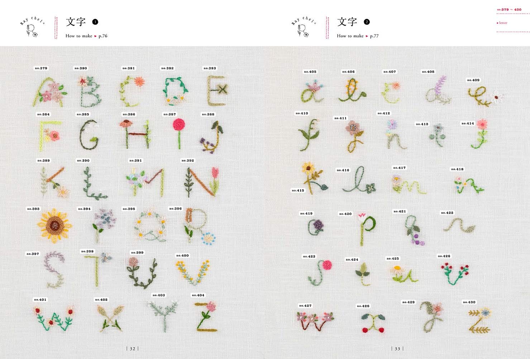Click the Ray chele logo on page 33
This screenshot has width=530, height=359.
point(304,27)
